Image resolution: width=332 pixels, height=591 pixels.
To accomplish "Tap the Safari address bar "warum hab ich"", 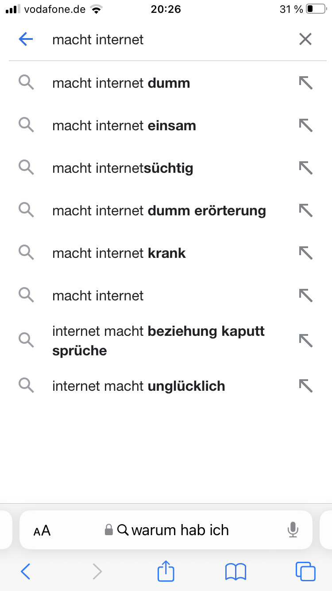I will tap(166, 530).
